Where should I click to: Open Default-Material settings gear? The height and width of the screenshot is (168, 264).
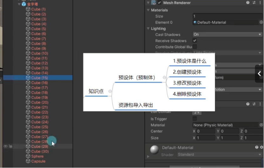click(x=261, y=147)
